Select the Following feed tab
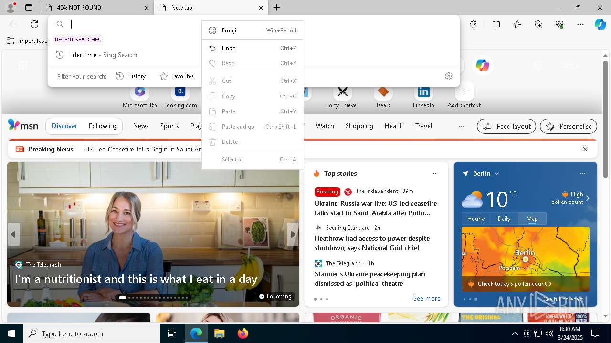611x343 pixels. click(x=102, y=126)
